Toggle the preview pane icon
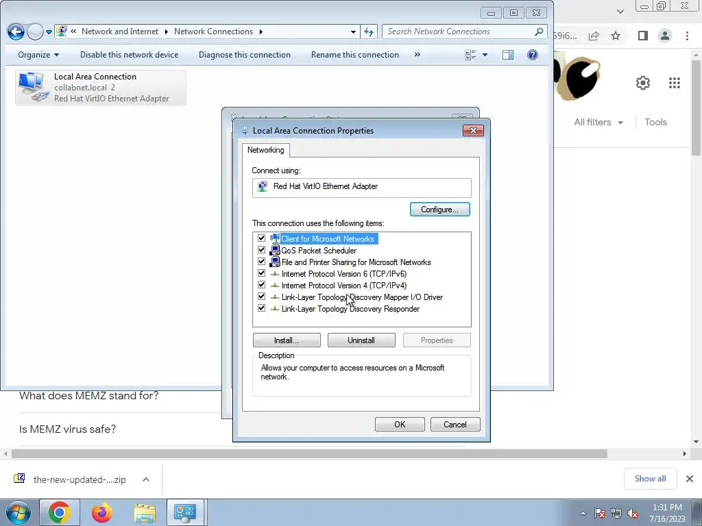 click(x=508, y=55)
